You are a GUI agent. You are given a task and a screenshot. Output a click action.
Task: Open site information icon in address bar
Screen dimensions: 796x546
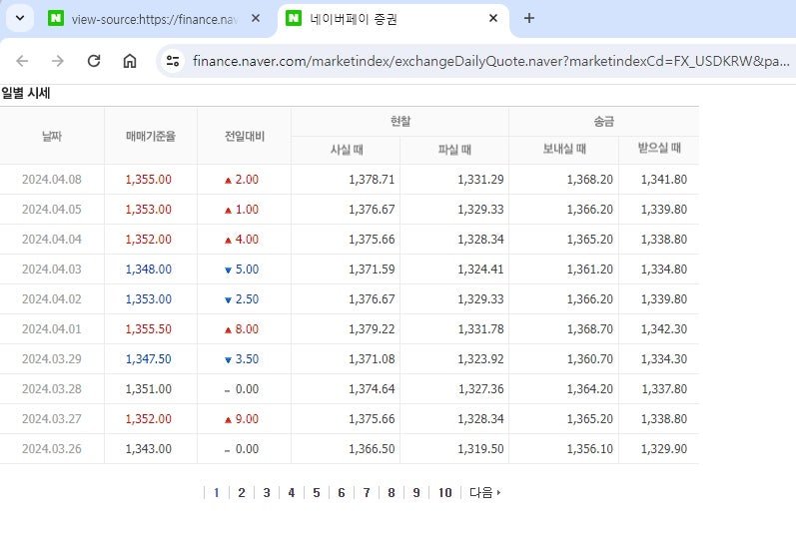pyautogui.click(x=173, y=62)
